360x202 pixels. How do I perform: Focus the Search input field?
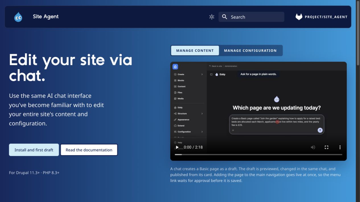pos(251,17)
